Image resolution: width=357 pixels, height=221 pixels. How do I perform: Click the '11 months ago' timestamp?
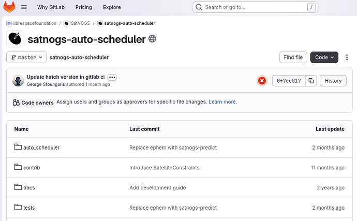pos(328,168)
